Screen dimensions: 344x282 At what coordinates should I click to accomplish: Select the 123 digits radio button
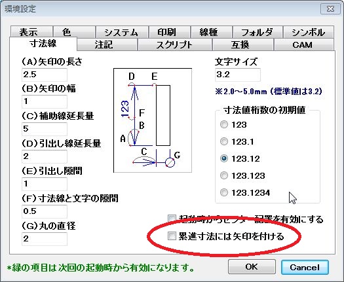(x=224, y=125)
